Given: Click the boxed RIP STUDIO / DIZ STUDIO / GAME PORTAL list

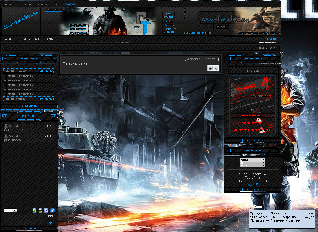Looking at the screenshot, I should point(79,29).
